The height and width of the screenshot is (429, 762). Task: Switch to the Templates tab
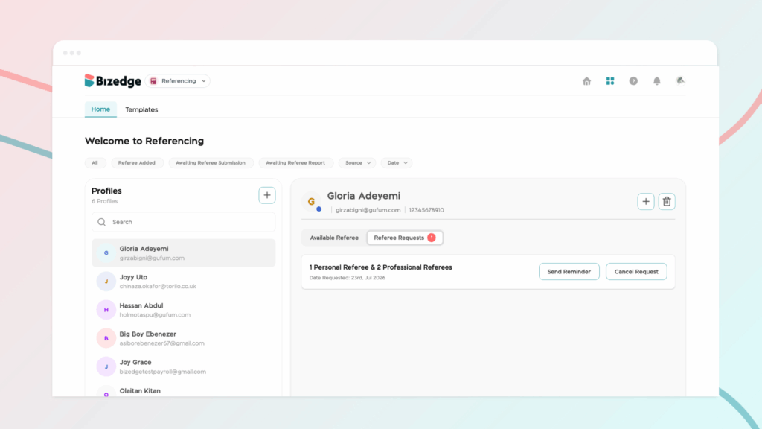(x=141, y=110)
